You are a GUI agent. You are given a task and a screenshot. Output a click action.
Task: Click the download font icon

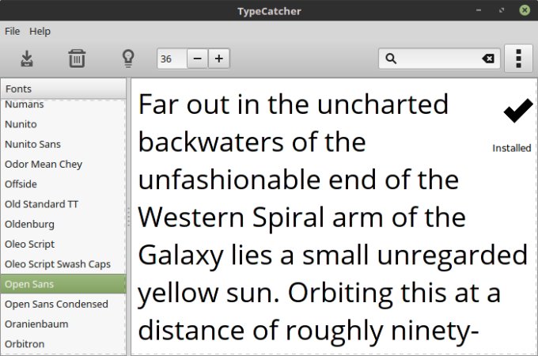27,59
